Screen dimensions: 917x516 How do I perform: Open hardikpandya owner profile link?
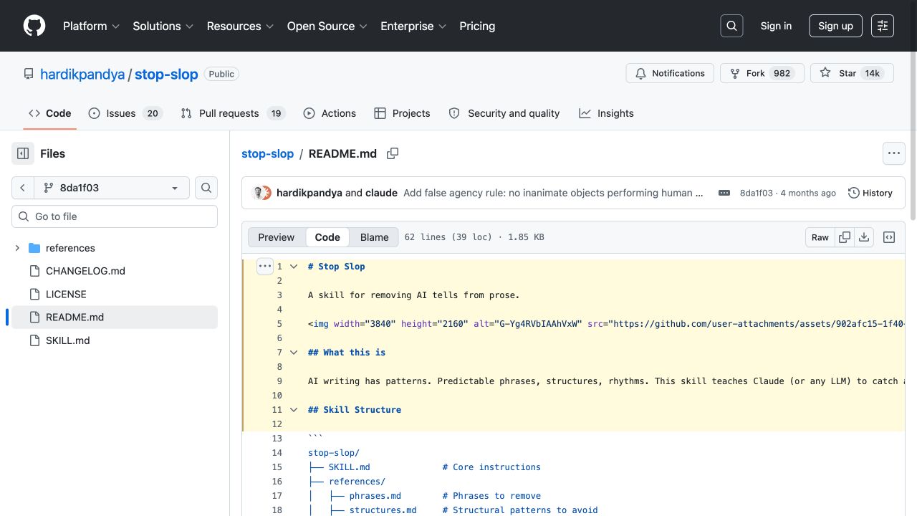(82, 74)
